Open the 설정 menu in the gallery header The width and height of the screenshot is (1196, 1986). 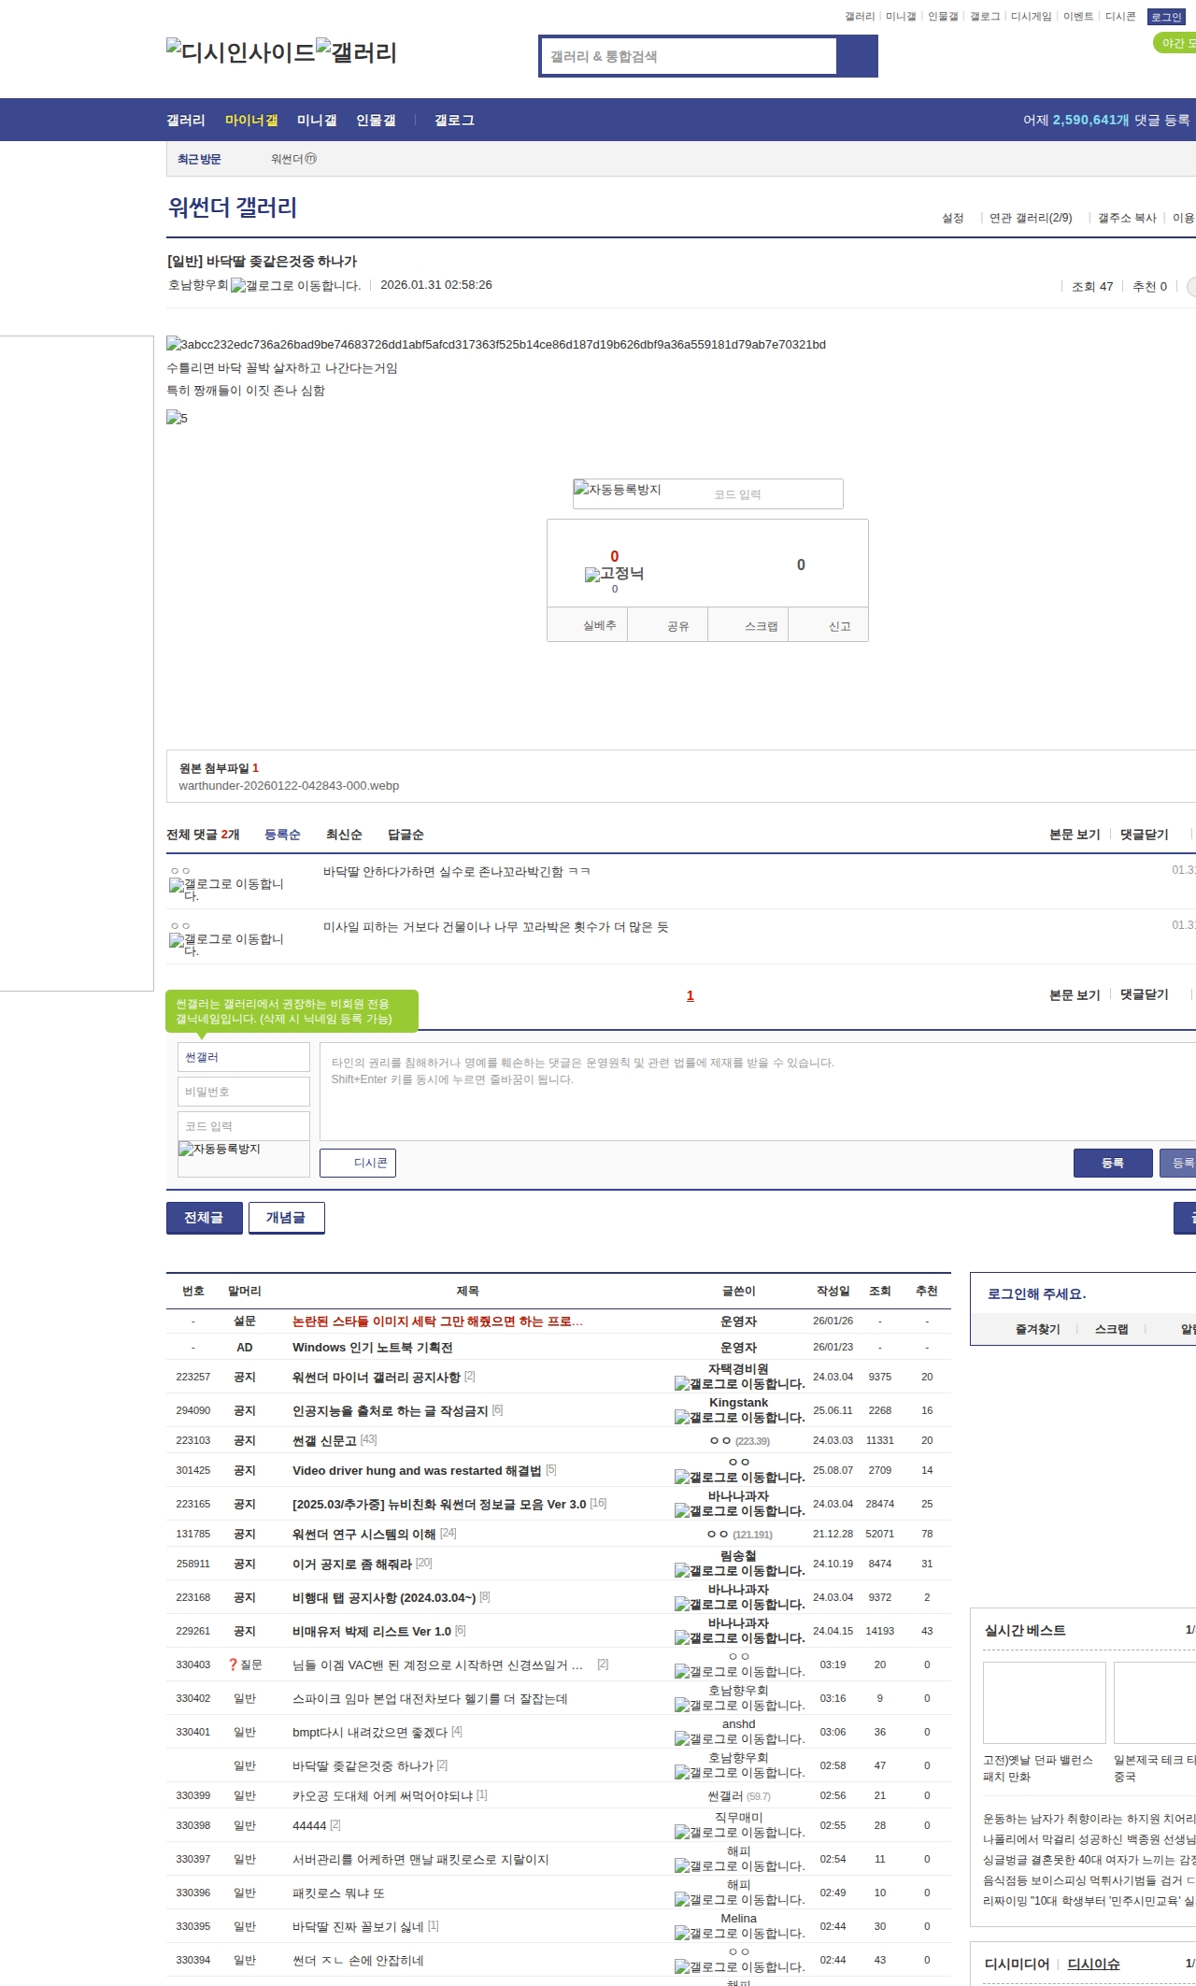[x=952, y=218]
